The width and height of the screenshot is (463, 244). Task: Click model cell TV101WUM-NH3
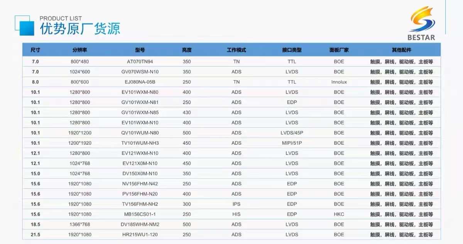pos(140,143)
